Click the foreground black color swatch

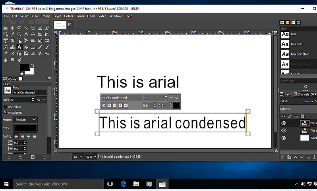(x=25, y=68)
